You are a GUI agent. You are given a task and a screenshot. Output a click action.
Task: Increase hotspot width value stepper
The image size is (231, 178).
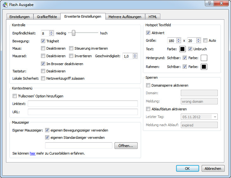(179, 39)
